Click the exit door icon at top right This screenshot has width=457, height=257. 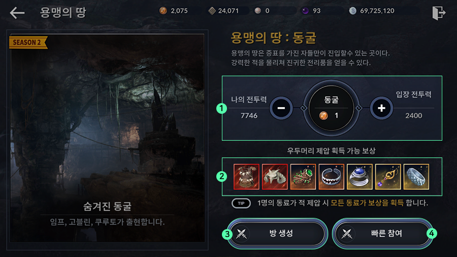(x=439, y=13)
